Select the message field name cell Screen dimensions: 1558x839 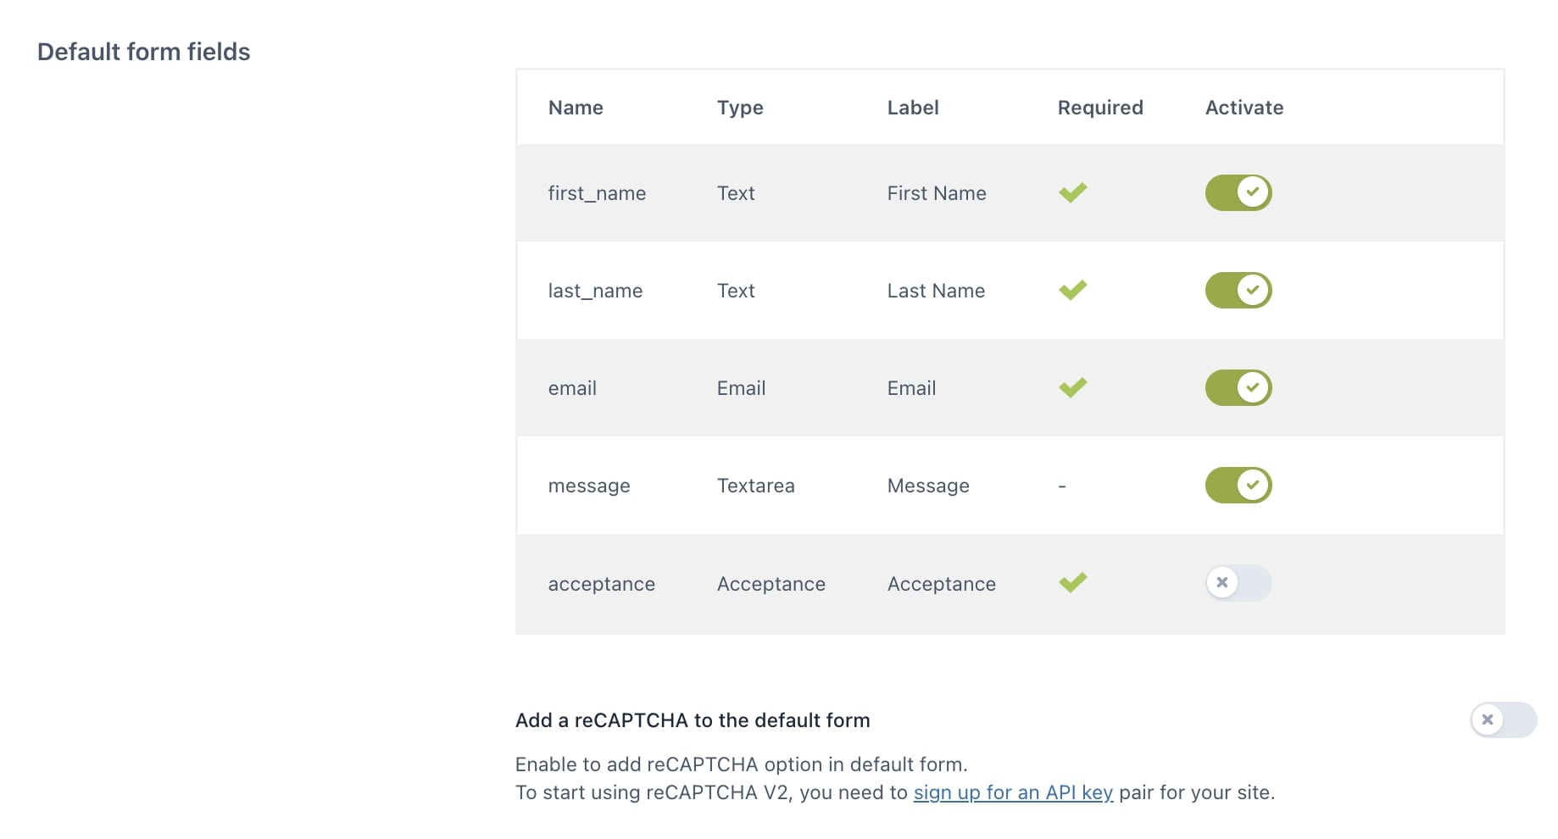pyautogui.click(x=589, y=486)
